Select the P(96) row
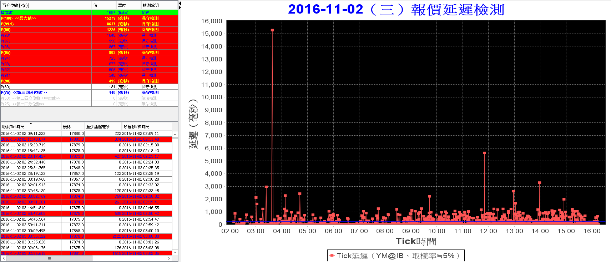 [89, 47]
